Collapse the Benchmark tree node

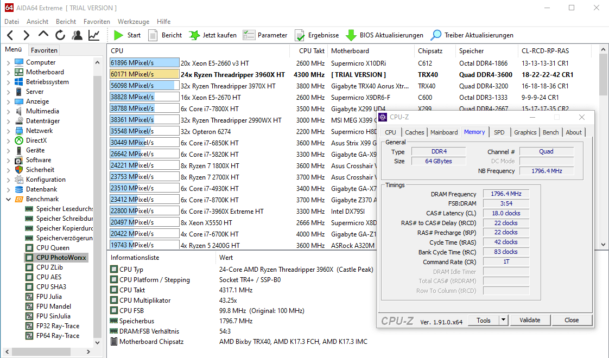click(9, 199)
